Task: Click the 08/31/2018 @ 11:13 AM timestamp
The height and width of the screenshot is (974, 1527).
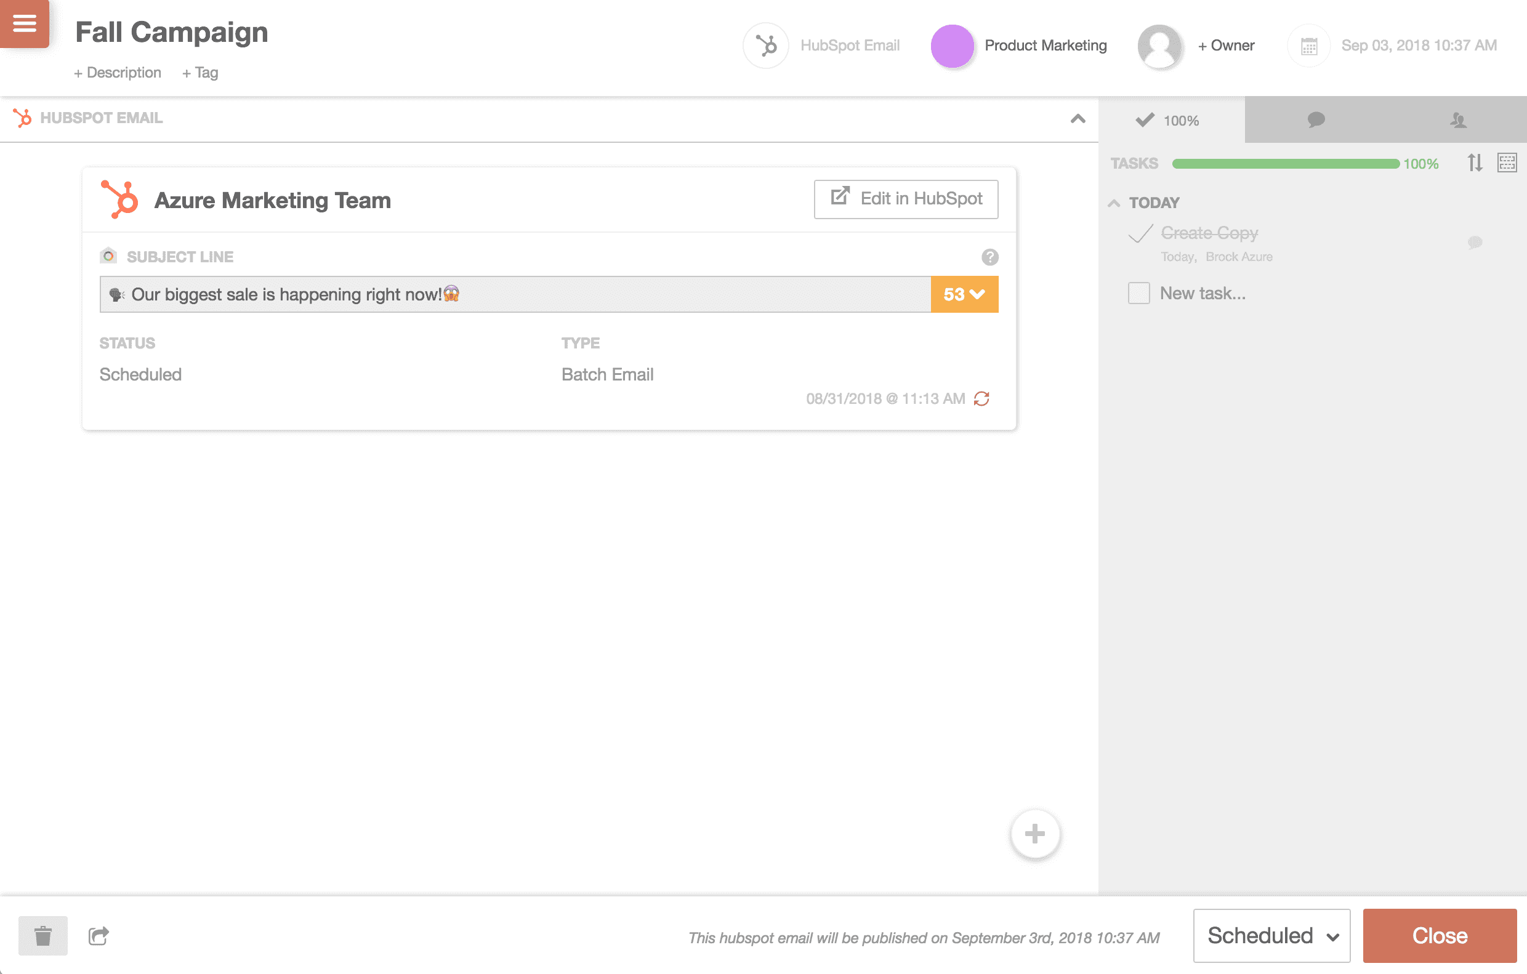Action: point(885,399)
